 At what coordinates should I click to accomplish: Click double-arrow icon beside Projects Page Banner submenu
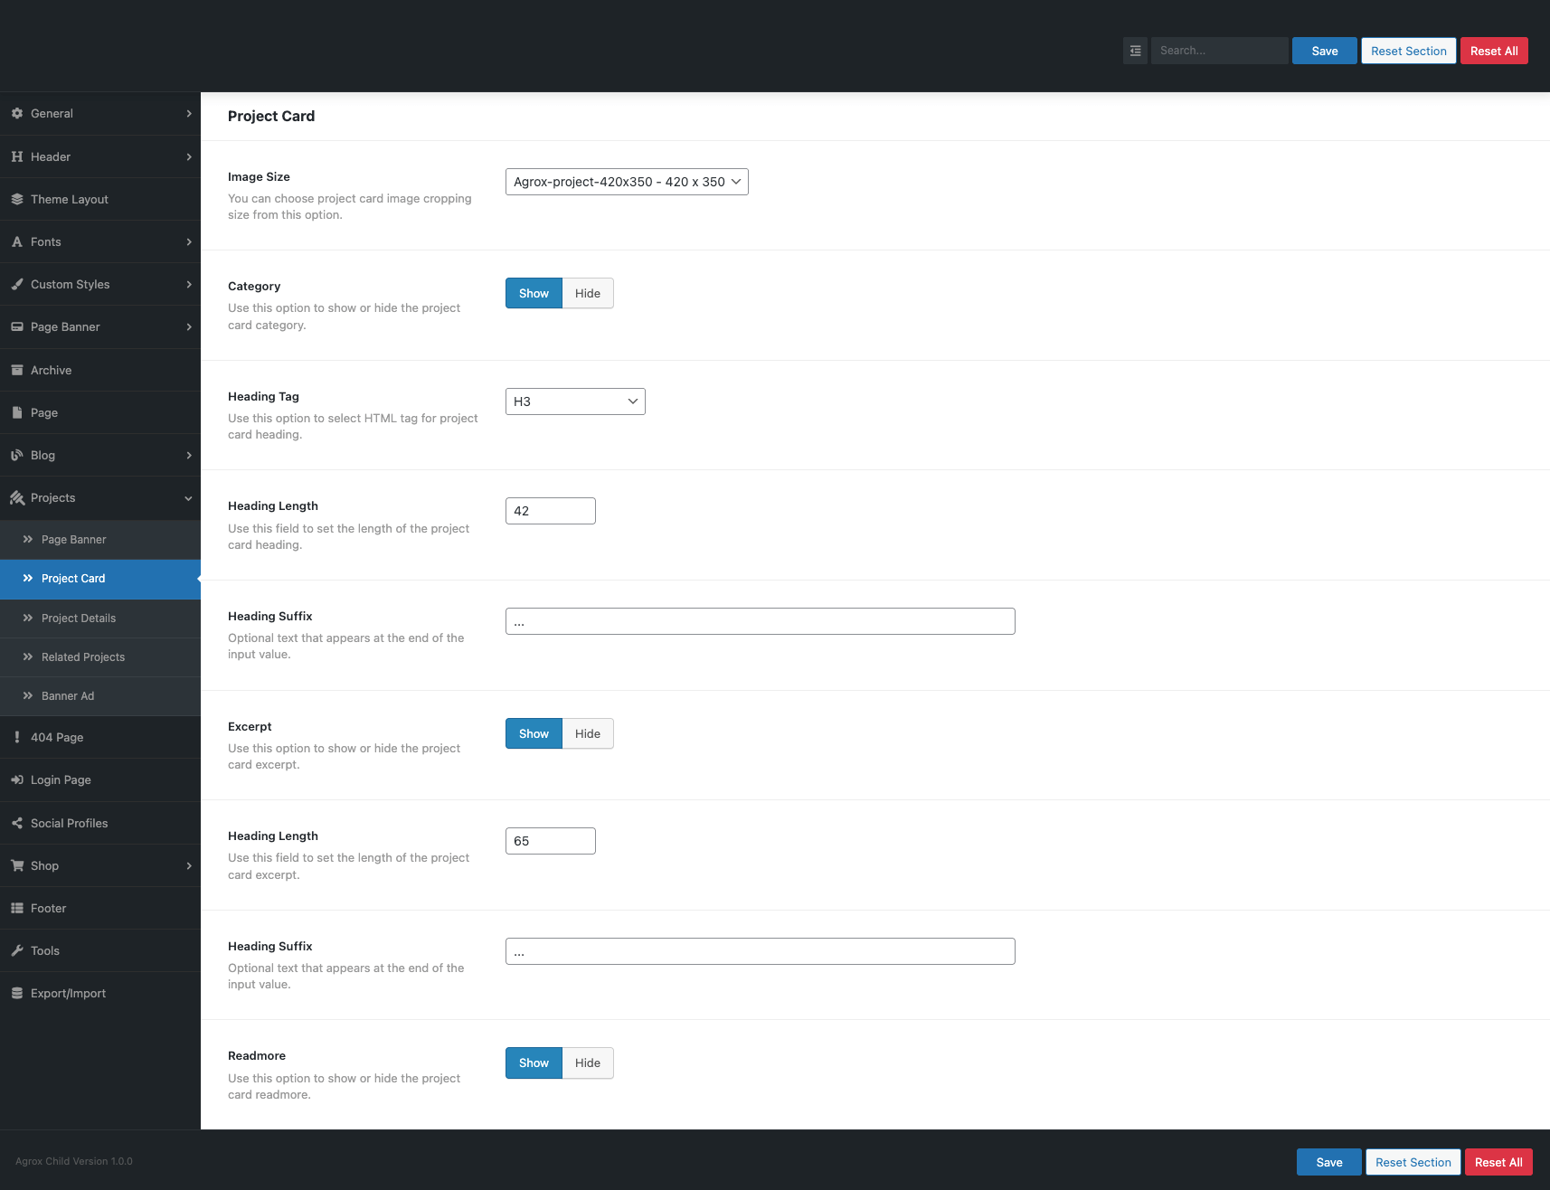coord(28,539)
